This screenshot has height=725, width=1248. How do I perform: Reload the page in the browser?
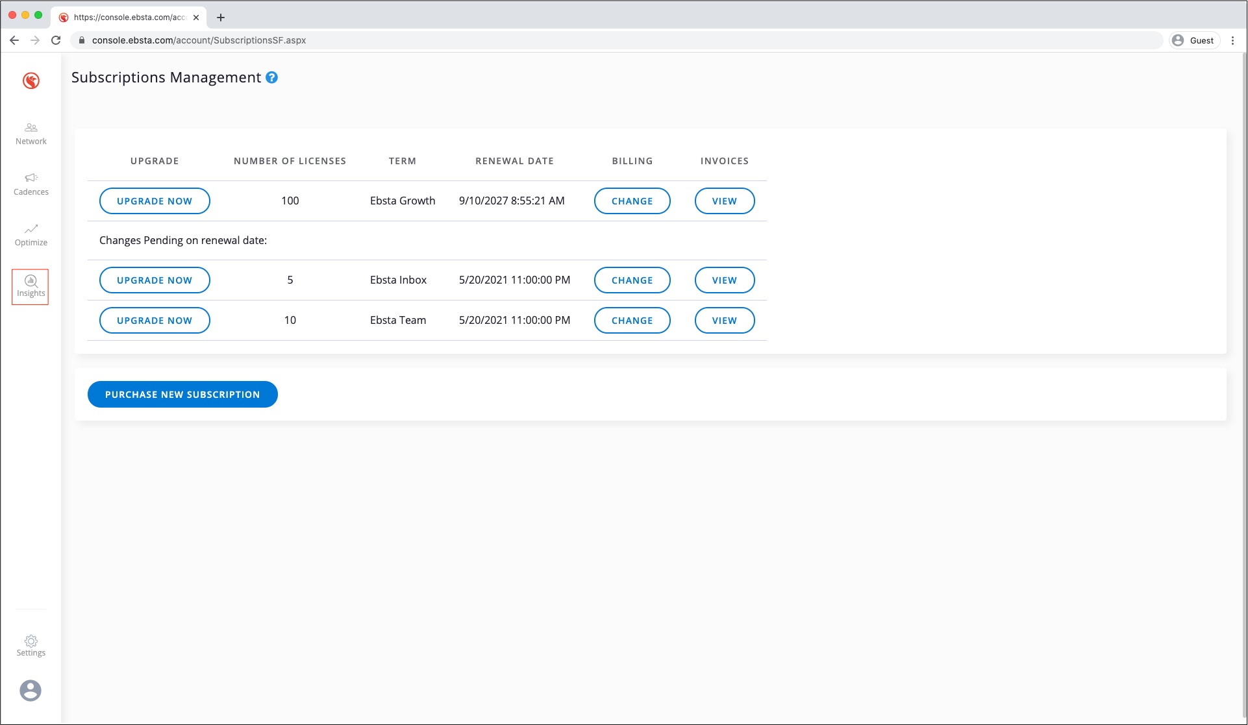[56, 40]
